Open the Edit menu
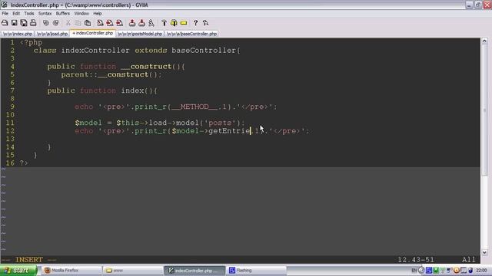492x276 pixels. [16, 14]
